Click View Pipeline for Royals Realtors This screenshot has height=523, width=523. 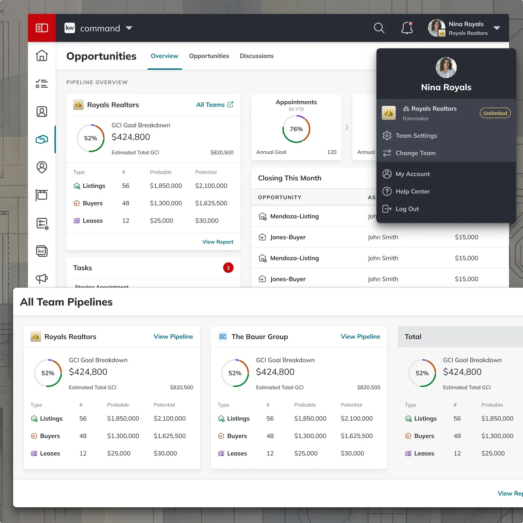coord(173,337)
